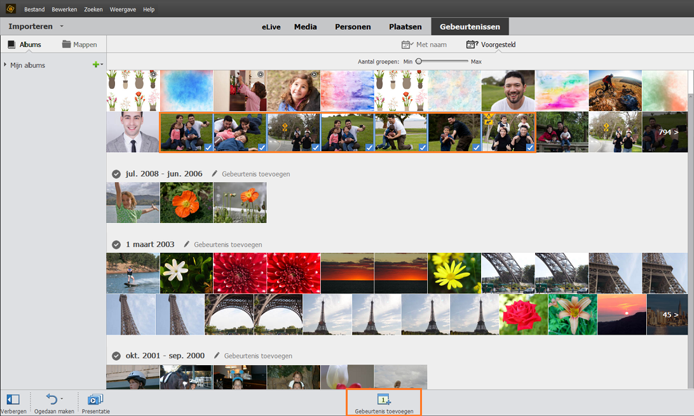Click the Importeren button

pyautogui.click(x=31, y=27)
